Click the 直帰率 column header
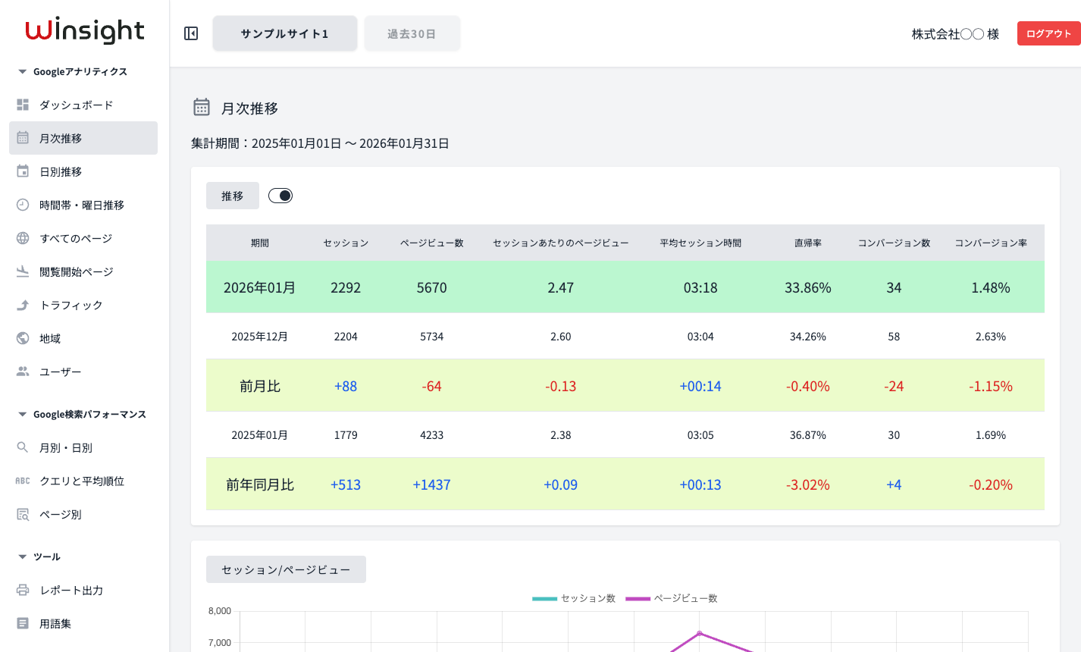The width and height of the screenshot is (1081, 652). pos(808,243)
